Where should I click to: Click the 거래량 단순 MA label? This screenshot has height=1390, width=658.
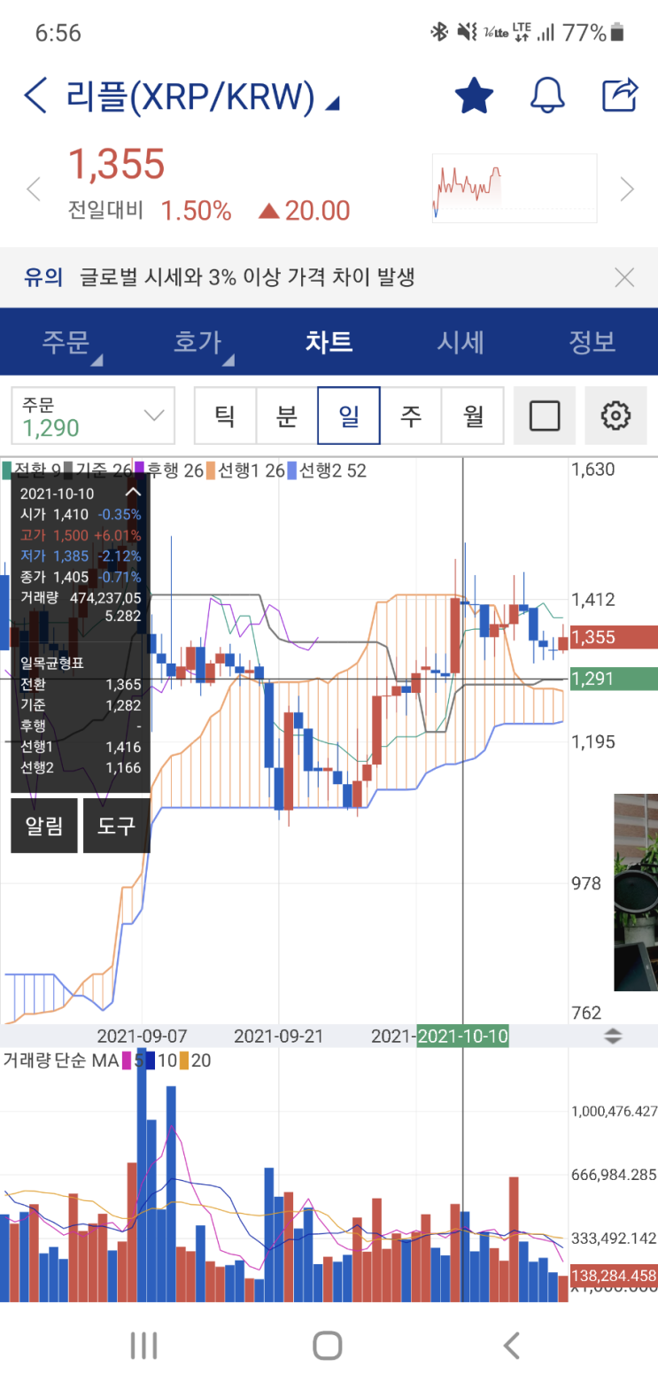(x=60, y=1060)
